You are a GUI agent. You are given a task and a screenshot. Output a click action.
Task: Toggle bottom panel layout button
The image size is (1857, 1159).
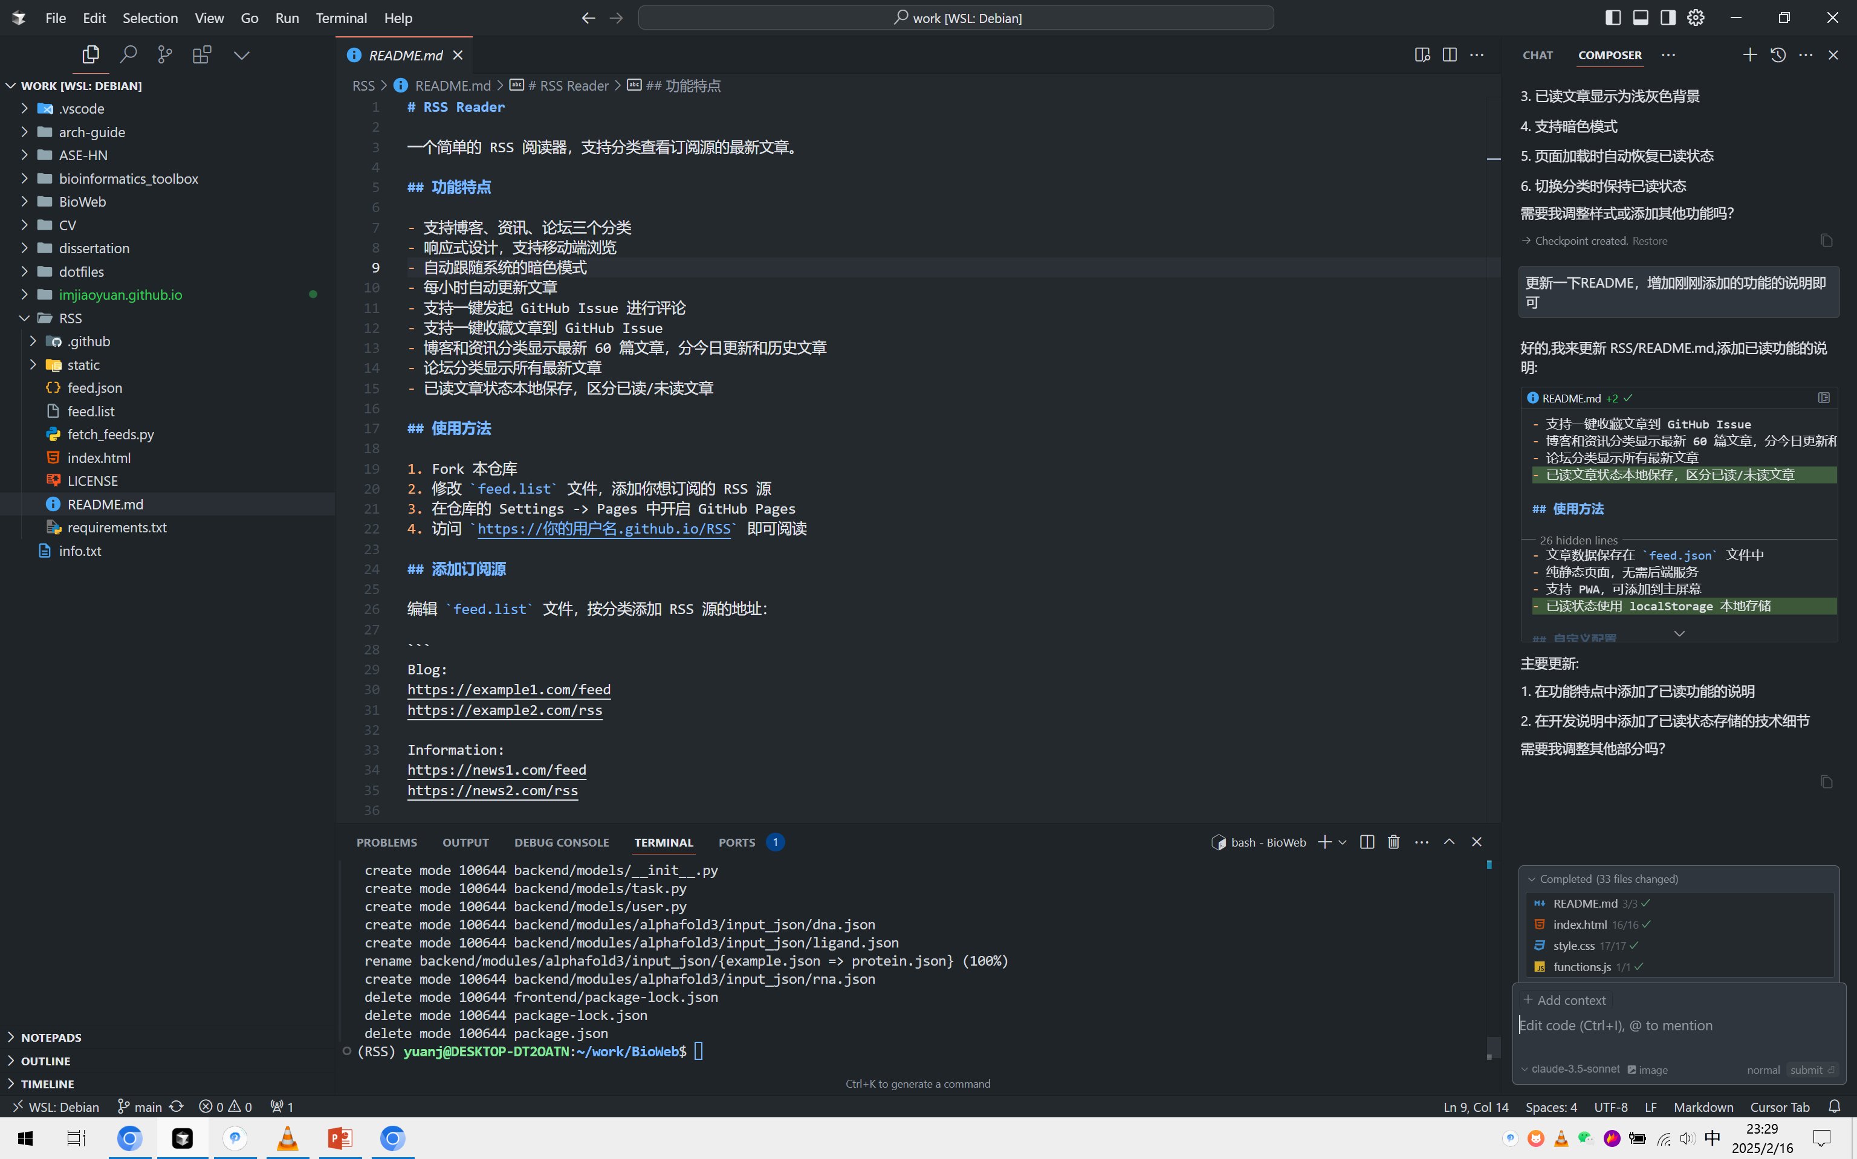1641,18
